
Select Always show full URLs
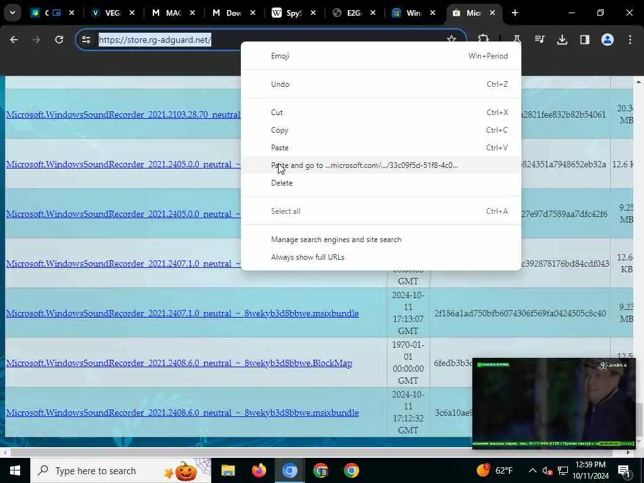point(381,257)
